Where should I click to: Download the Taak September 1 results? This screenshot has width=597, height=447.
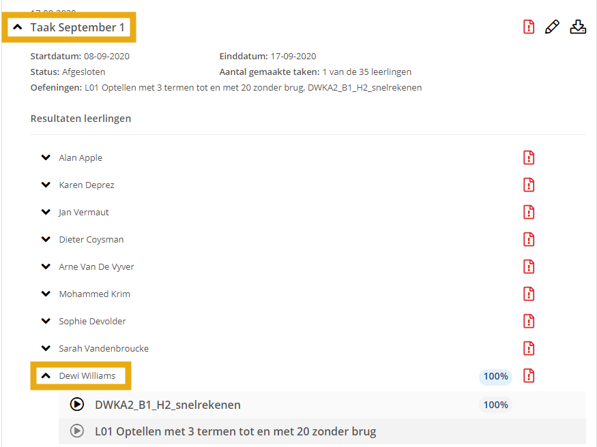coord(578,27)
